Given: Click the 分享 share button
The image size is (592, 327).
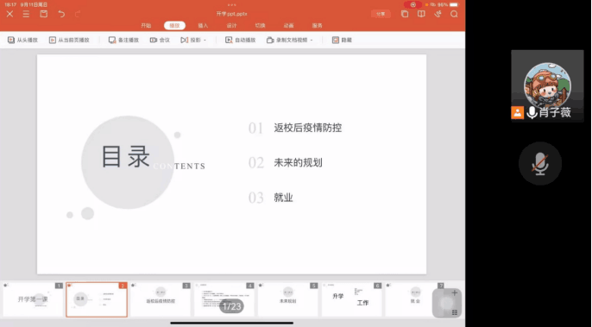Looking at the screenshot, I should pyautogui.click(x=381, y=14).
